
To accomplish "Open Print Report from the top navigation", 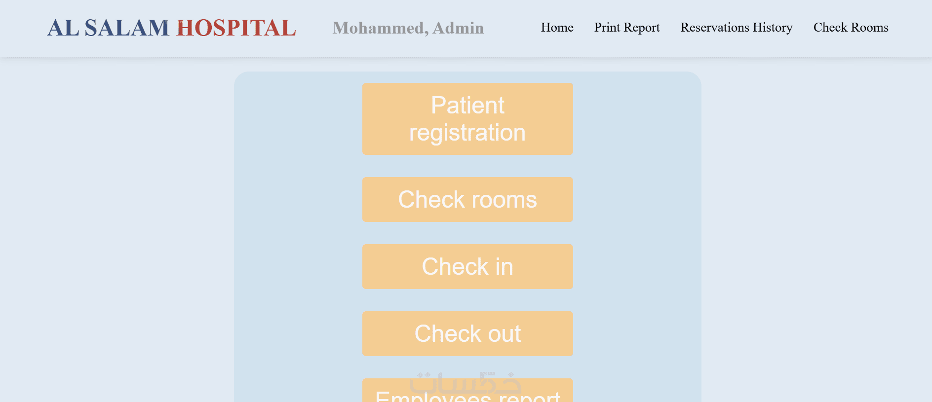I will 626,28.
